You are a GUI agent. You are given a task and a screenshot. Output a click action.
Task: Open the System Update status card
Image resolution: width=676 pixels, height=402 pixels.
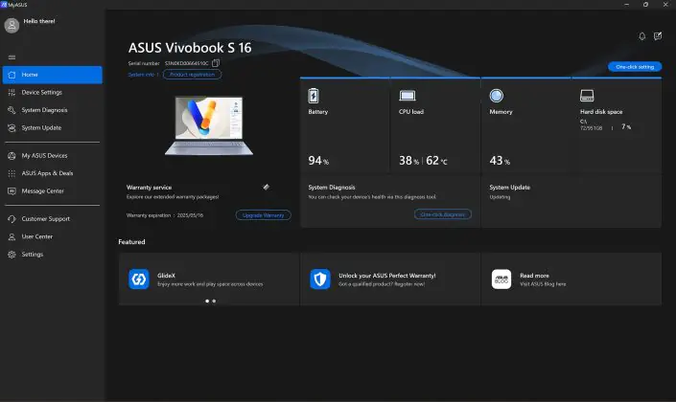pos(571,201)
